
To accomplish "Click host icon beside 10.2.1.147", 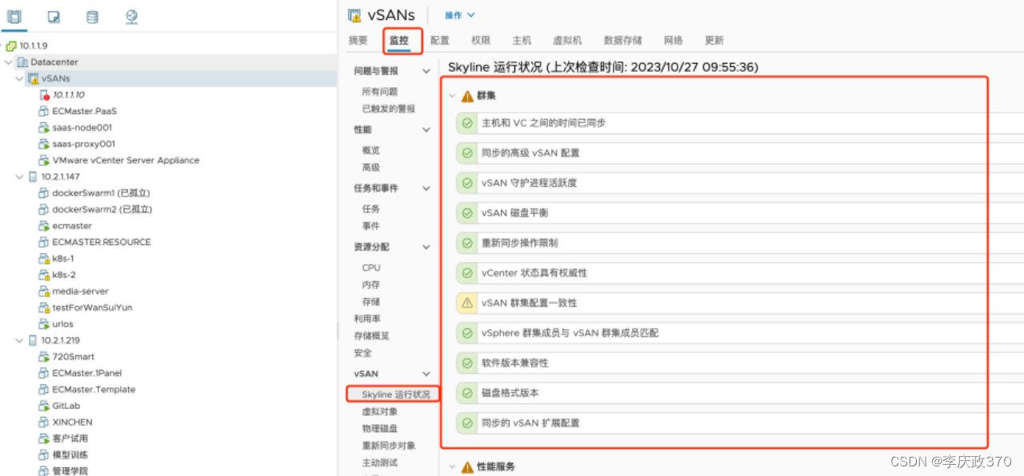I will (x=33, y=177).
